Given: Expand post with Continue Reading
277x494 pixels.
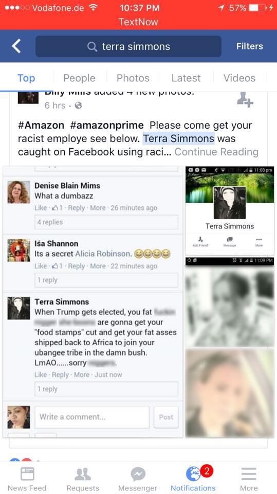Looking at the screenshot, I should tap(216, 152).
